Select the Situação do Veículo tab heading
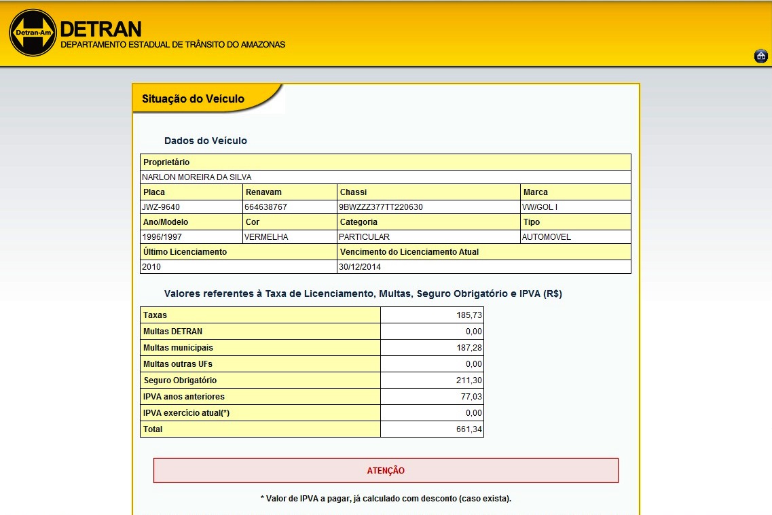Viewport: 772px width, 515px height. coord(193,99)
